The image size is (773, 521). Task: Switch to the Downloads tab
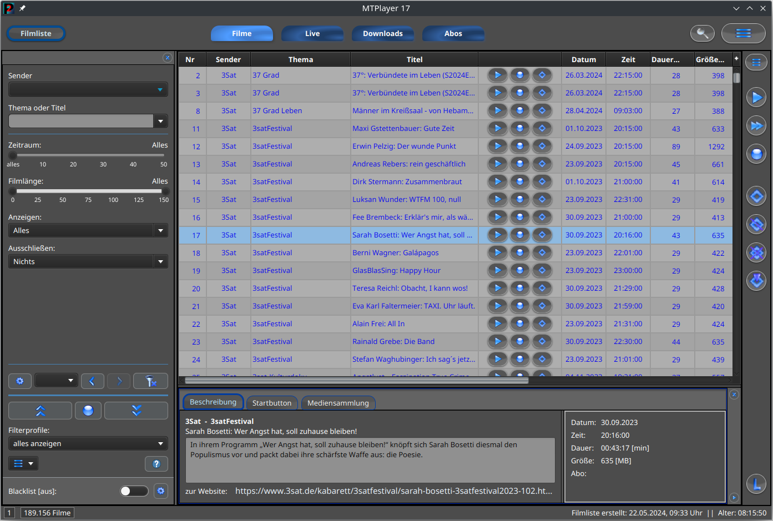coord(383,33)
